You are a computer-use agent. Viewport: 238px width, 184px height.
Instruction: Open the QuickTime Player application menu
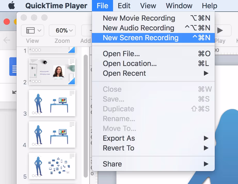pos(56,6)
